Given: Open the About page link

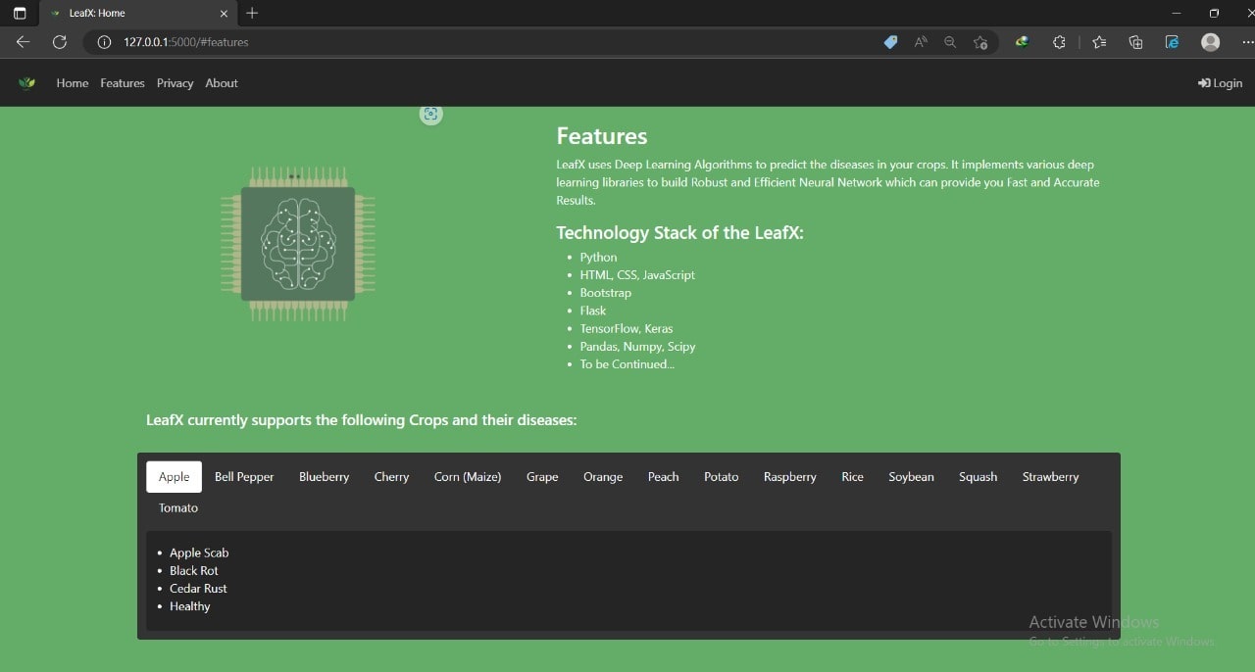Looking at the screenshot, I should click(222, 83).
